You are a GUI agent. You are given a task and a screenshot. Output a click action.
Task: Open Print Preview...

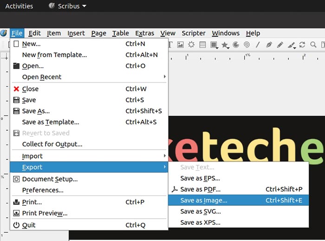89,213
